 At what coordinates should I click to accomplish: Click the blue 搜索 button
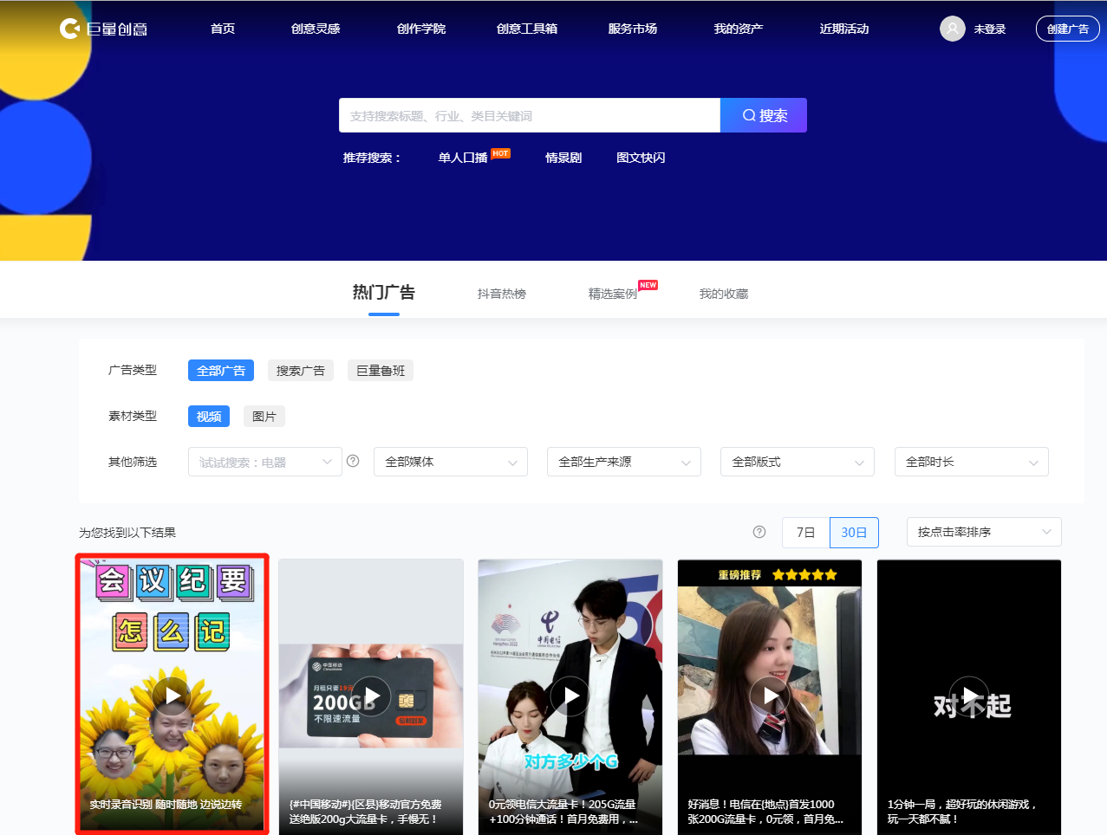pos(764,115)
